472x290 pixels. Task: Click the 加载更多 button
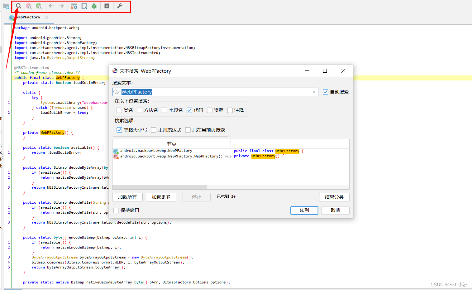[161, 197]
